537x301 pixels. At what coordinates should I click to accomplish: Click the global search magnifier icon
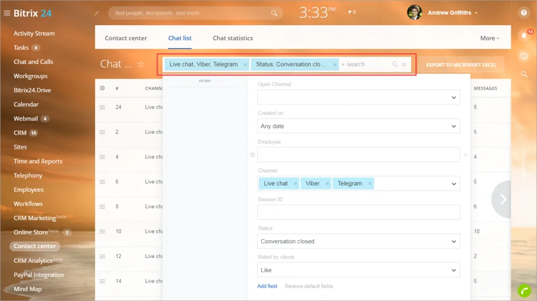[x=275, y=13]
